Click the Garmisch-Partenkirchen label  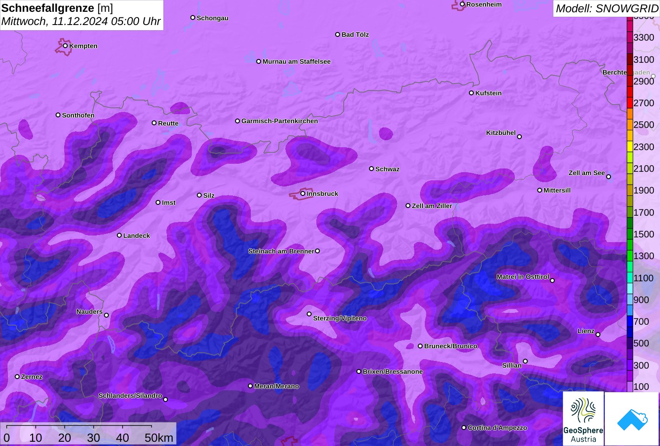click(x=280, y=121)
